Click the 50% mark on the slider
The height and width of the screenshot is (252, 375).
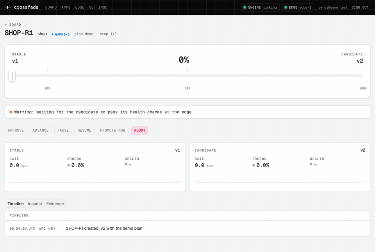coord(187,88)
